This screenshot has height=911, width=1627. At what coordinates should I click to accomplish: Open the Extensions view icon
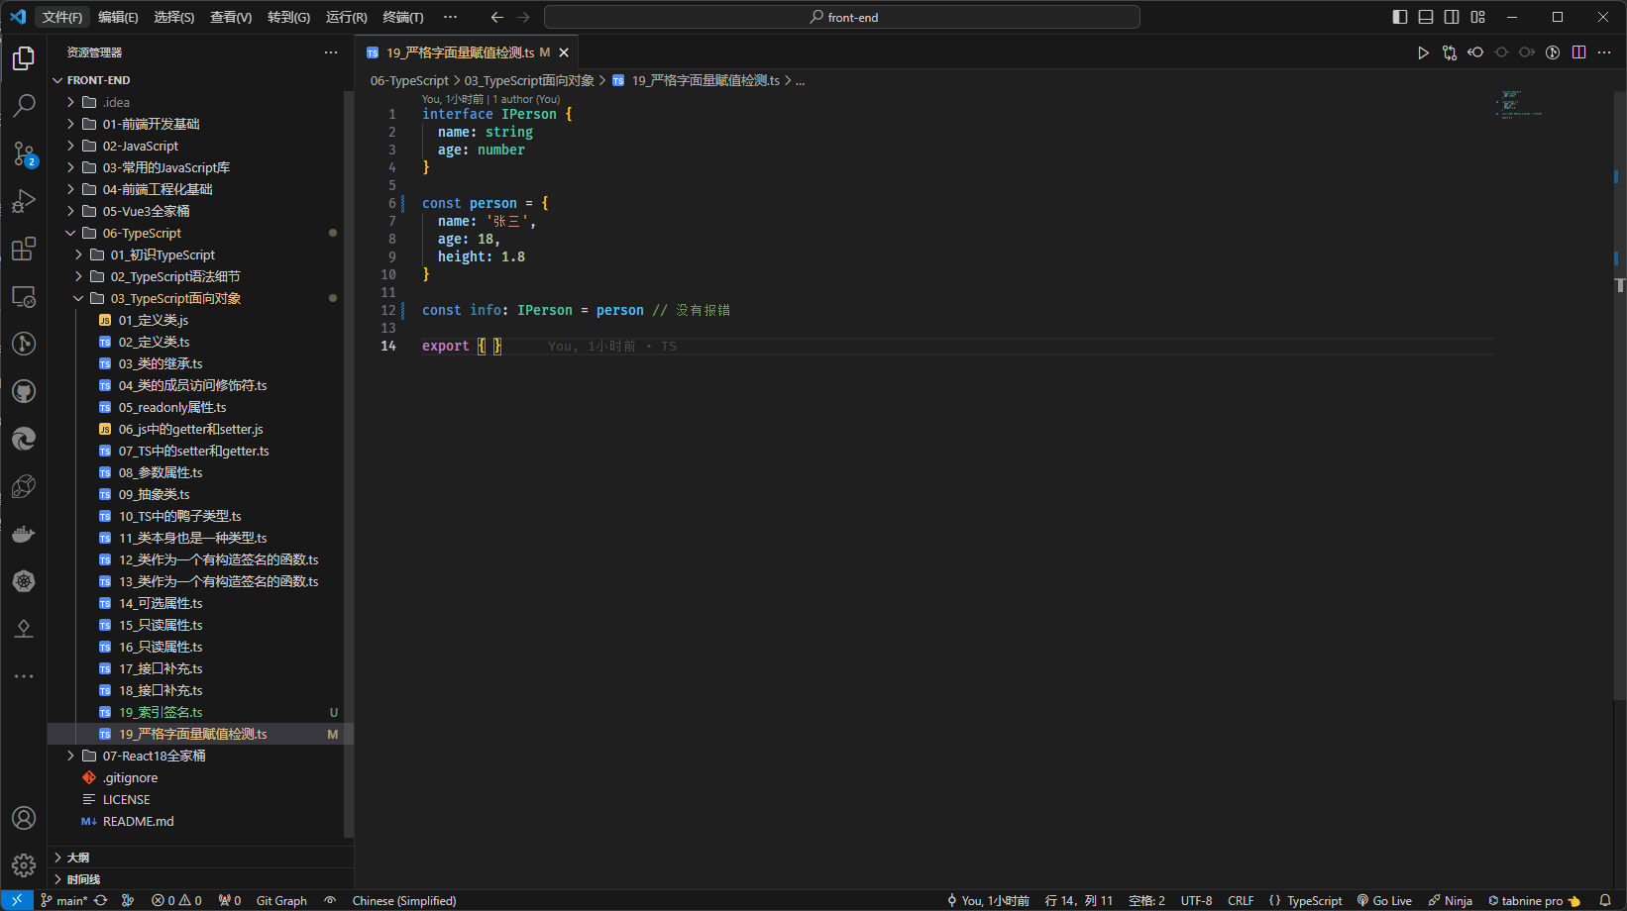click(x=24, y=249)
